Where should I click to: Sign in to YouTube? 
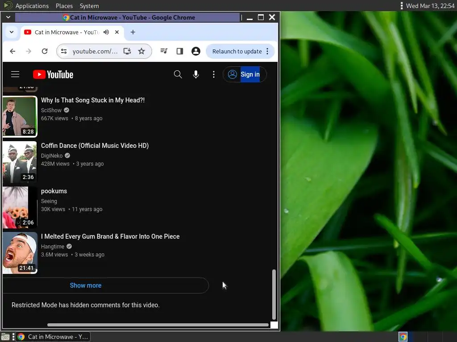tap(245, 74)
